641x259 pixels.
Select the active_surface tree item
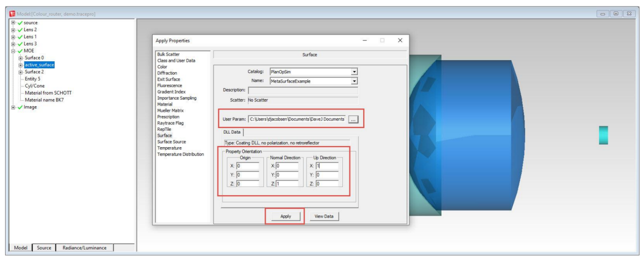[x=39, y=65]
